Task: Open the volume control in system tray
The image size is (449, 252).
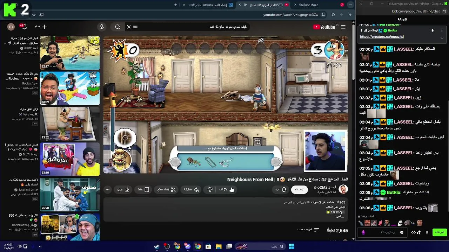Action: coord(19,247)
